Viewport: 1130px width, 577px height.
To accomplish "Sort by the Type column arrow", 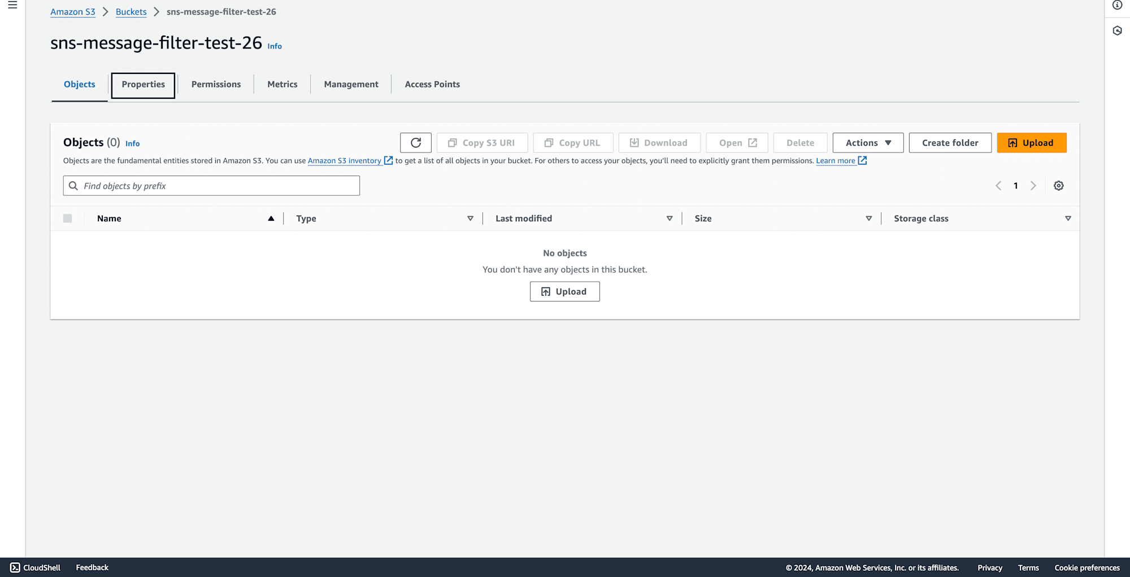I will [470, 218].
